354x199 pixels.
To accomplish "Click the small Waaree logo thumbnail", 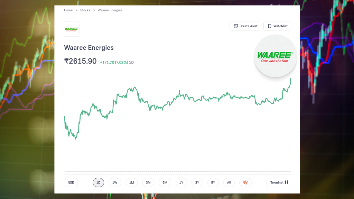I will 72,29.
